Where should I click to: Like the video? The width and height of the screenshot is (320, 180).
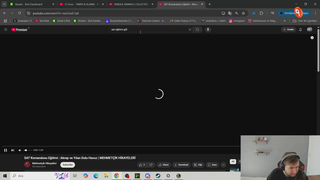pyautogui.click(x=142, y=165)
